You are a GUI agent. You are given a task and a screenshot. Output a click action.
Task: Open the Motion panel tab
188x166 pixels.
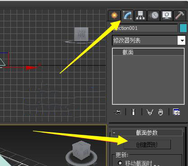(x=153, y=15)
